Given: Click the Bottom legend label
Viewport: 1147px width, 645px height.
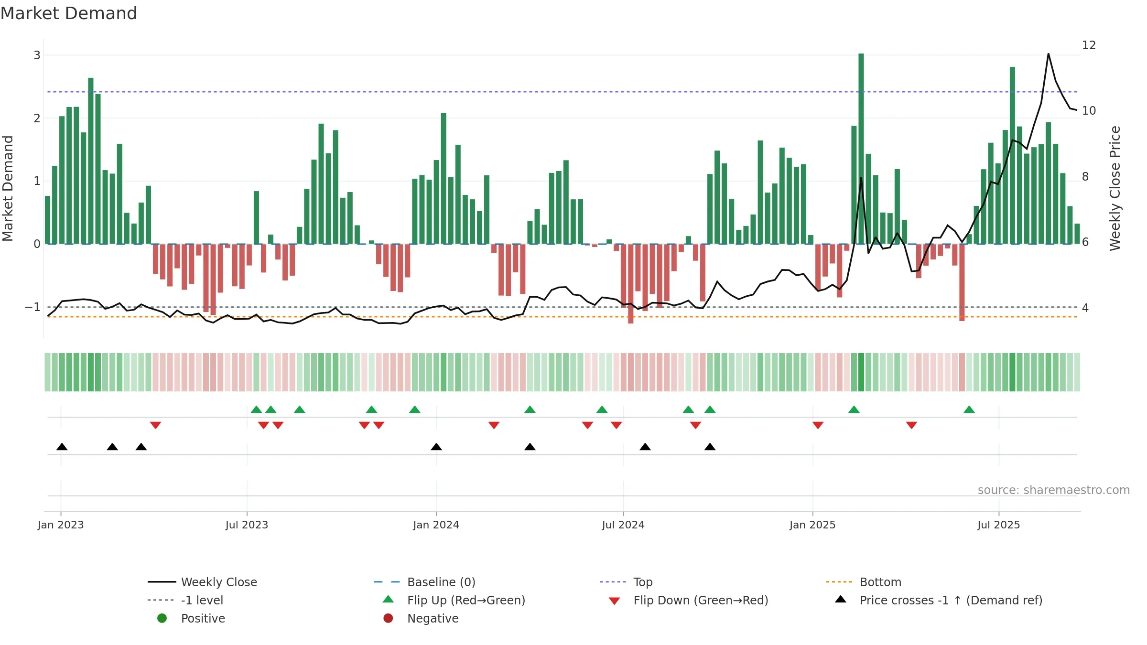Looking at the screenshot, I should [x=880, y=582].
